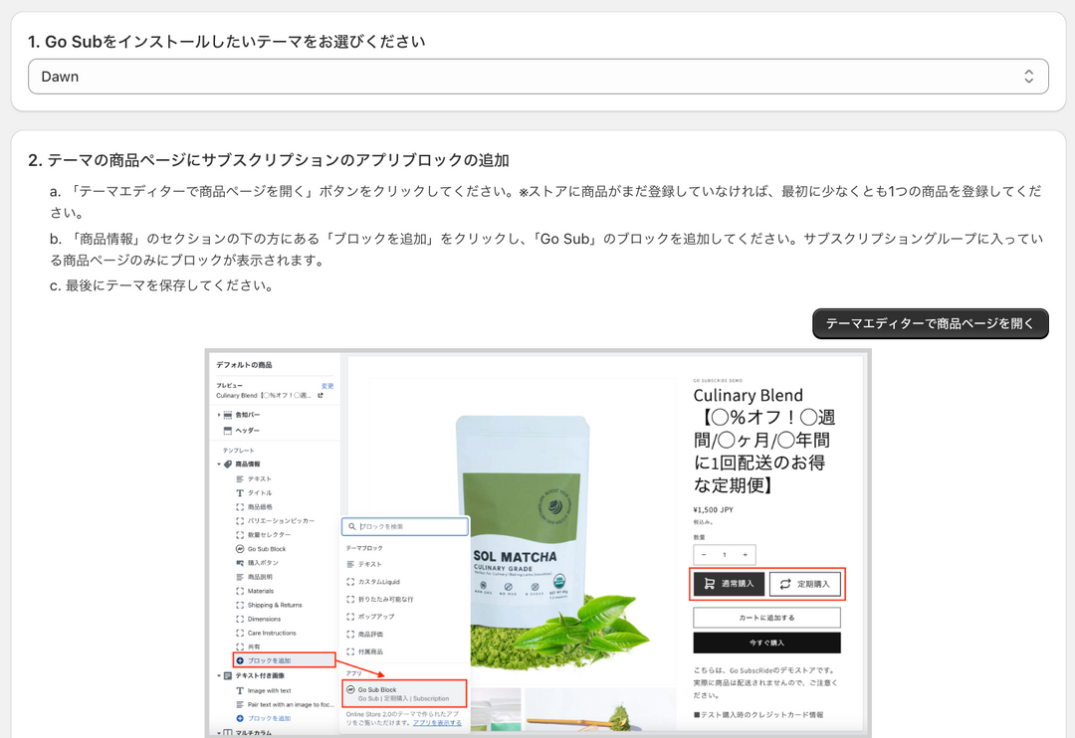
Task: Increase quantity with the plus stepper
Action: [746, 554]
